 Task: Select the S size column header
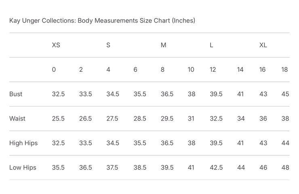108,45
